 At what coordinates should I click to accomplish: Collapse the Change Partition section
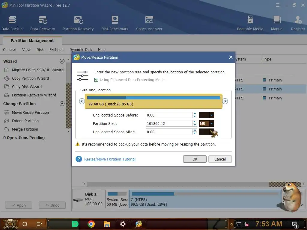pos(62,104)
